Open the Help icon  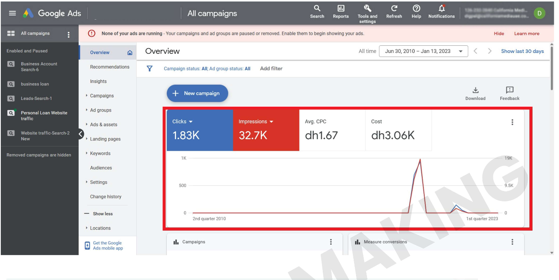pyautogui.click(x=416, y=12)
